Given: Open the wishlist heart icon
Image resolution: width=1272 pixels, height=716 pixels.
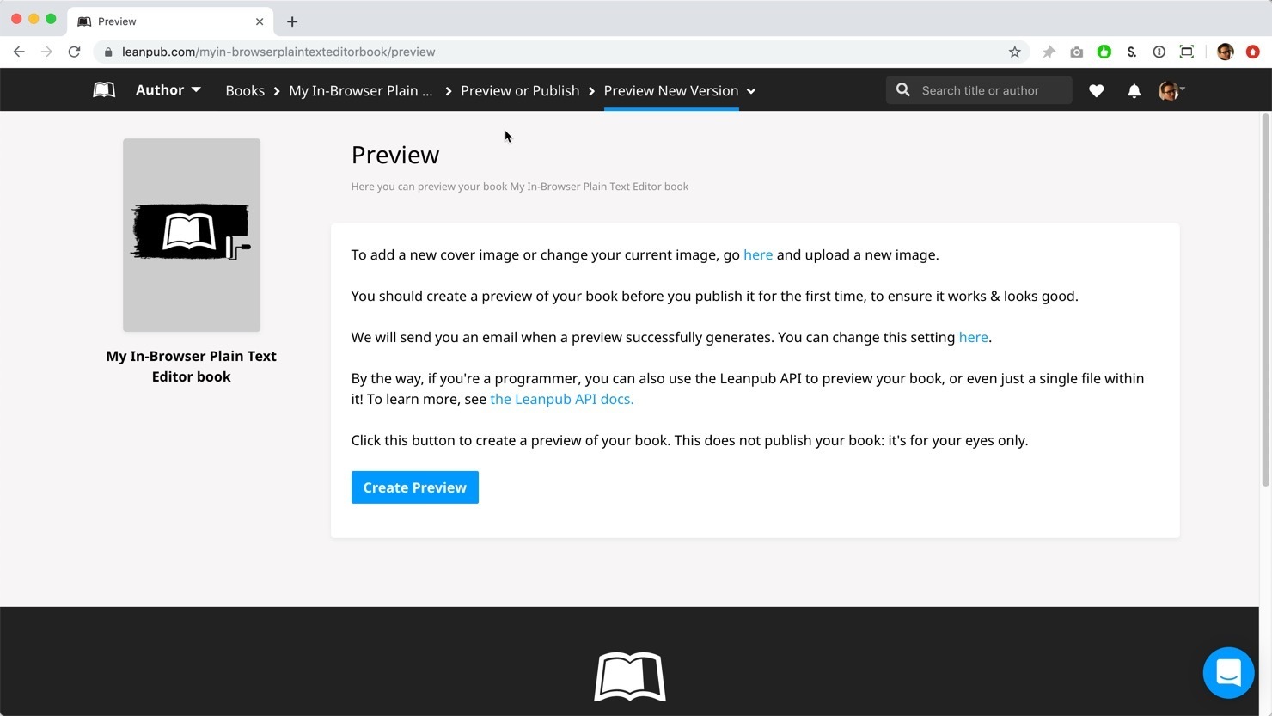Looking at the screenshot, I should click(1096, 90).
